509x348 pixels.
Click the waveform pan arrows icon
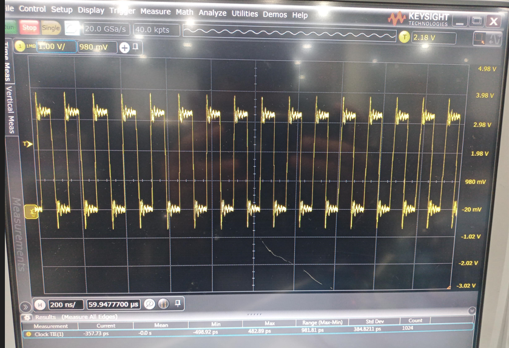tap(494, 39)
